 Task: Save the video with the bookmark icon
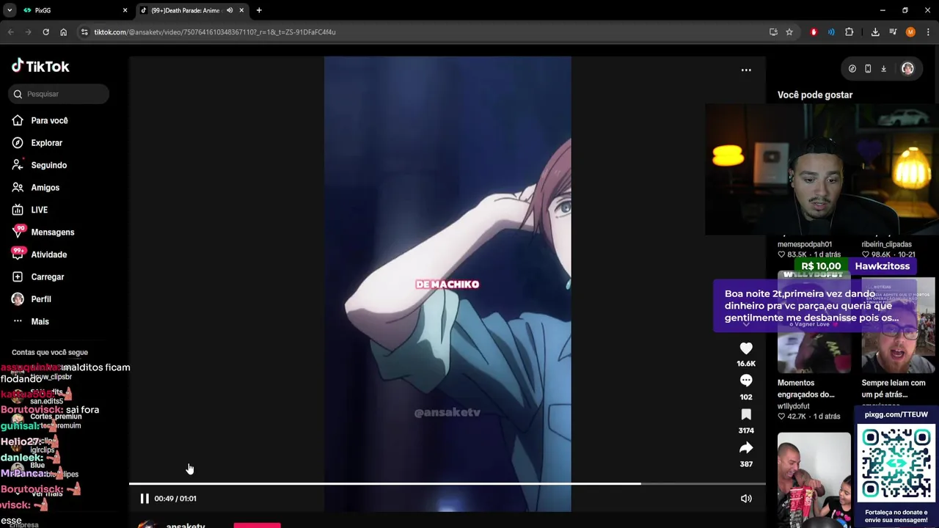(x=746, y=414)
